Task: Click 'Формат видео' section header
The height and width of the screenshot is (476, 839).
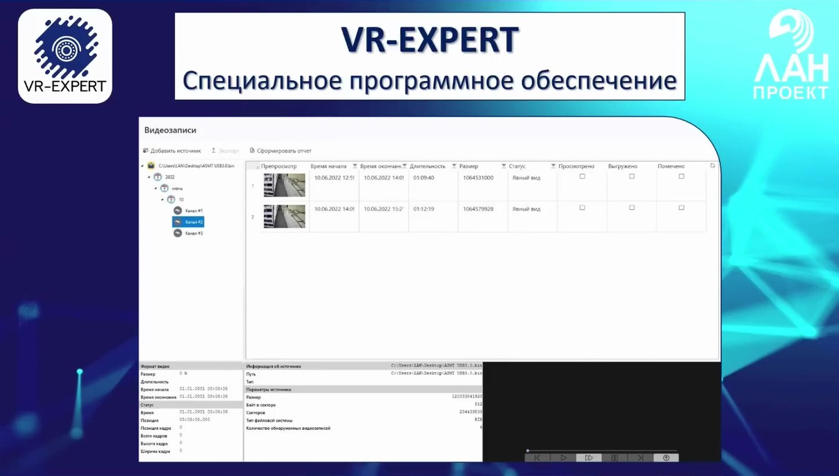Action: pyautogui.click(x=190, y=366)
